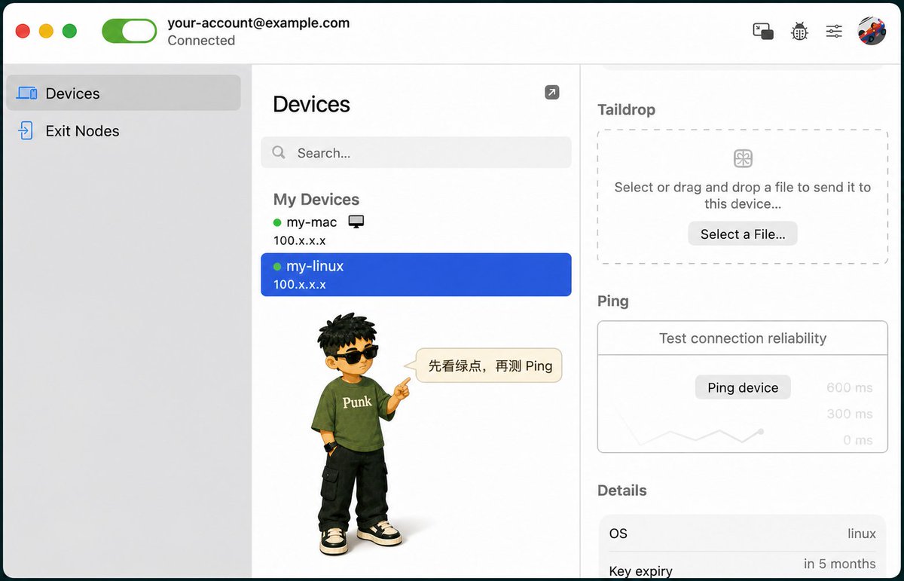
Task: Switch to Exit Nodes in the sidebar
Action: click(x=124, y=130)
